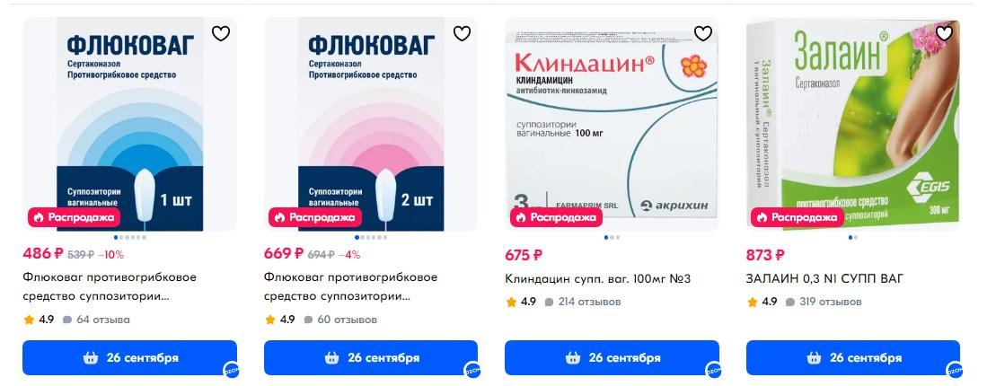Open ЗАЛАИН 0,3 N1 СУПП ВАГ title
This screenshot has height=386, width=987.
tap(825, 278)
